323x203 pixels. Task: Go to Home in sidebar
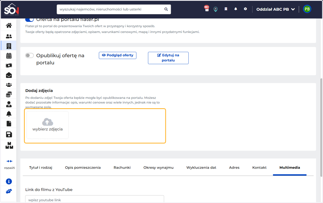(9, 26)
